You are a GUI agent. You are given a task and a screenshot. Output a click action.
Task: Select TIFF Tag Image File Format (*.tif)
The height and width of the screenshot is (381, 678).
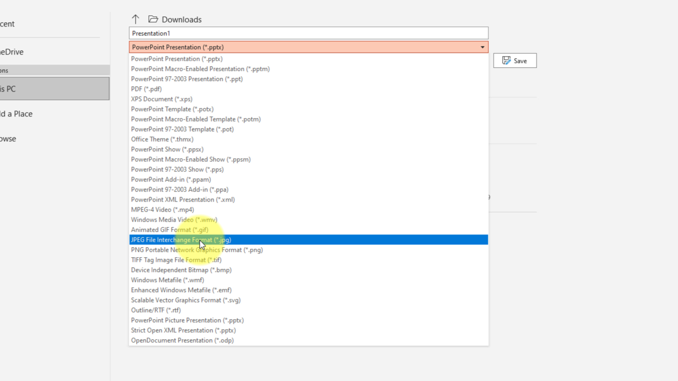pos(308,260)
